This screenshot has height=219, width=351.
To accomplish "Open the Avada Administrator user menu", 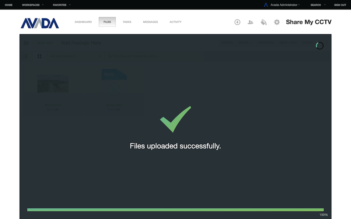I will (285, 5).
